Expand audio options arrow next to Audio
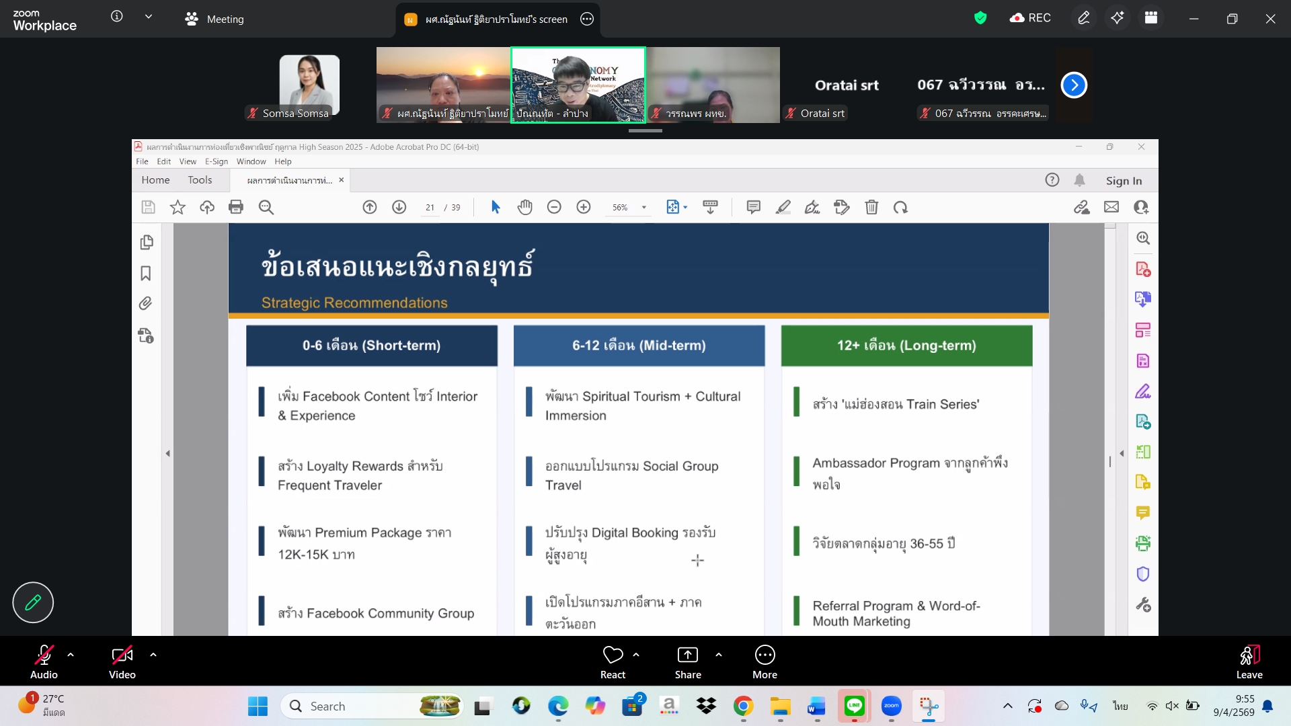 71,654
